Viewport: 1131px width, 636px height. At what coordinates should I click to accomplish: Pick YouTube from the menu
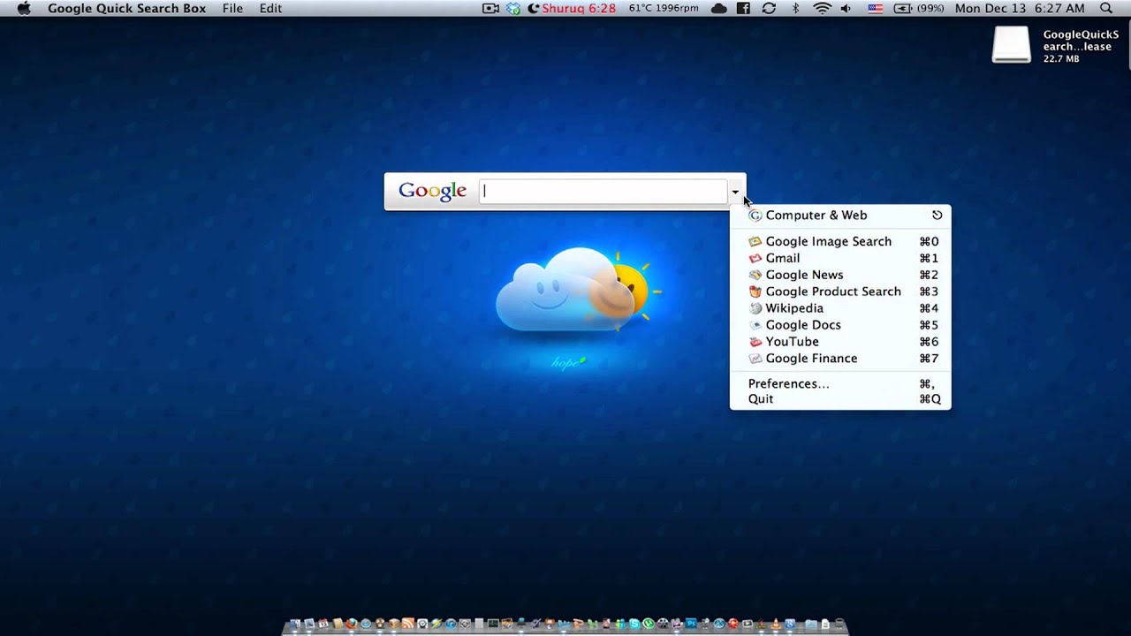tap(840, 342)
